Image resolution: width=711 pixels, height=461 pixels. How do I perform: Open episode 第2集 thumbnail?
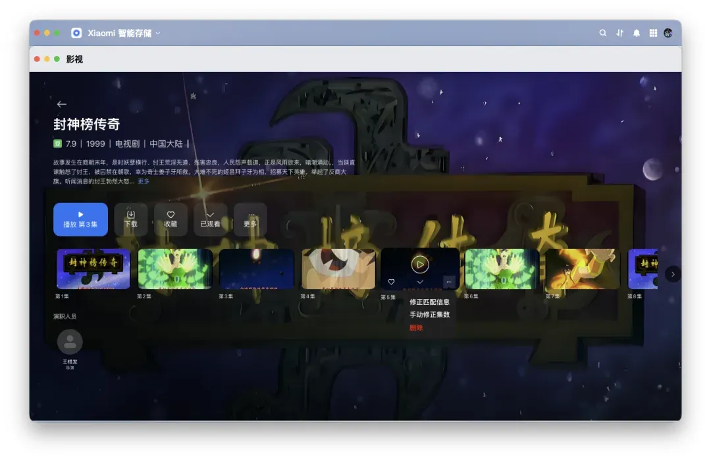pyautogui.click(x=175, y=269)
